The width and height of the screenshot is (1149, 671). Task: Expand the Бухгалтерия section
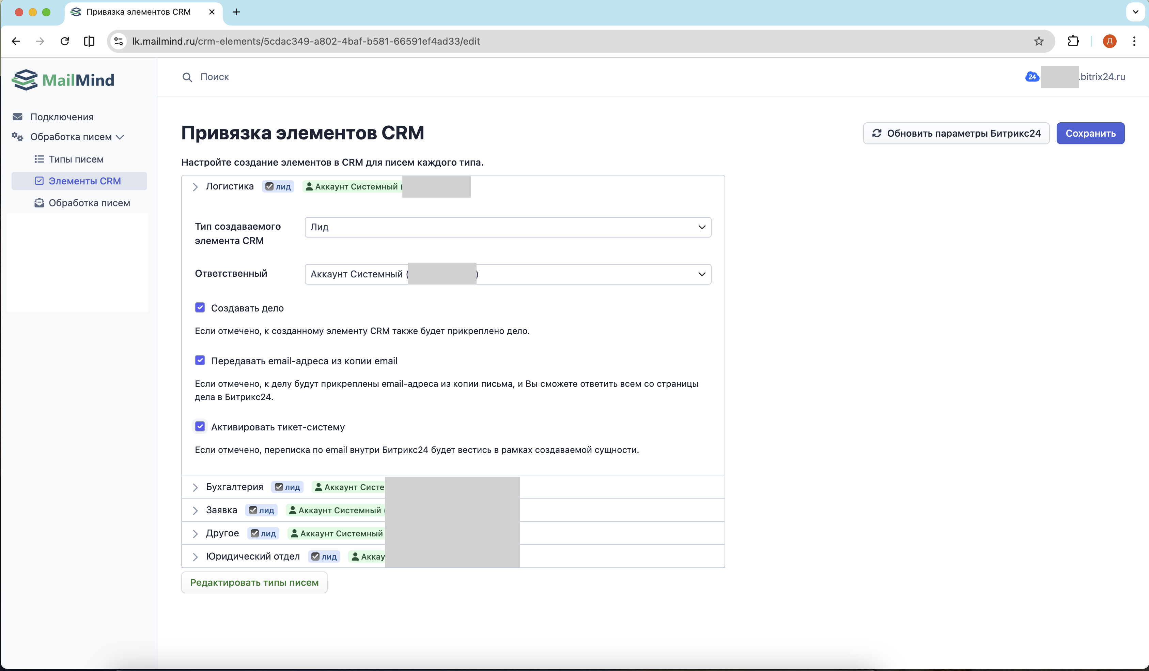point(234,487)
